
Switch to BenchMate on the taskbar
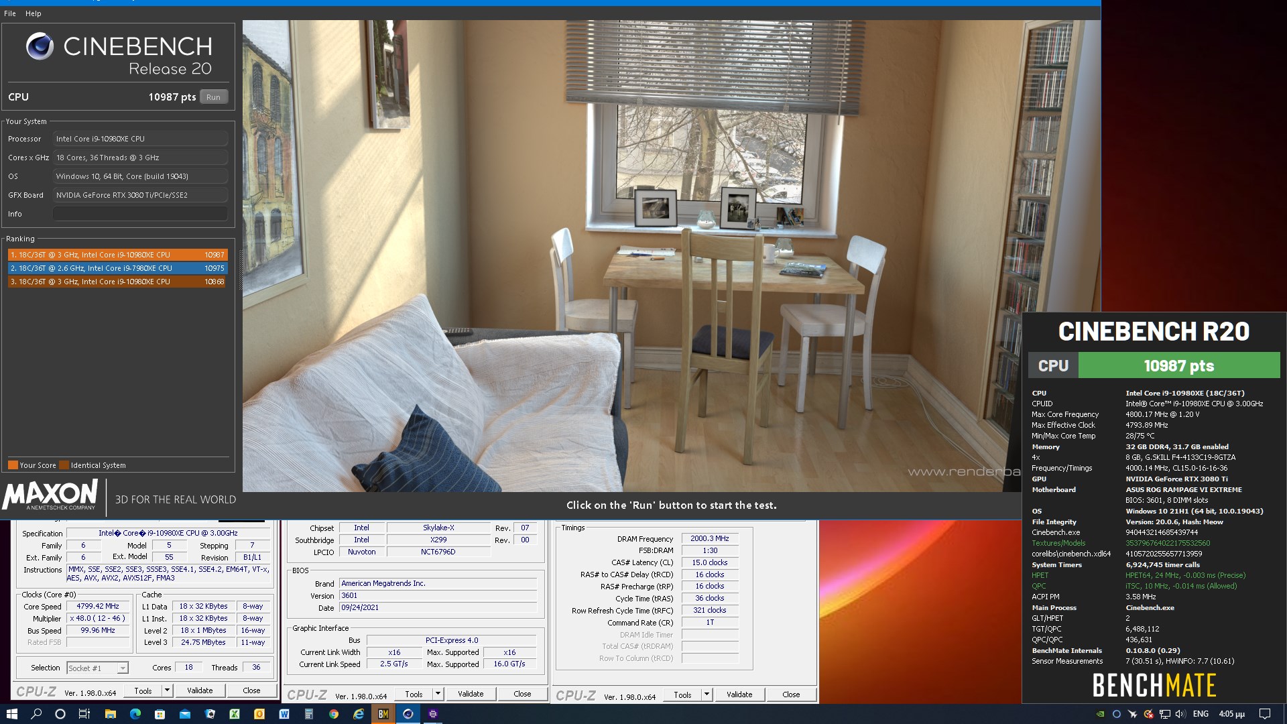pyautogui.click(x=383, y=714)
